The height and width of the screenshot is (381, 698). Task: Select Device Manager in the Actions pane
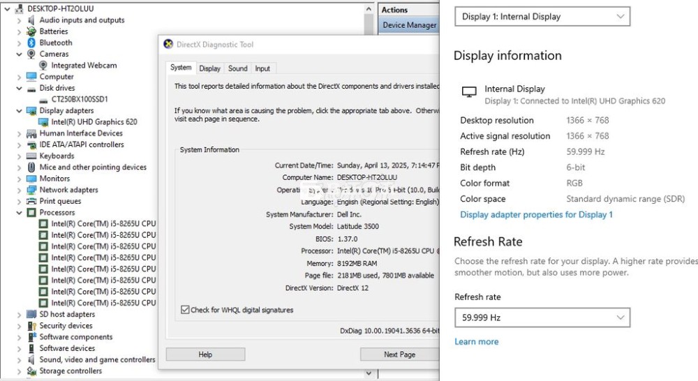[409, 25]
